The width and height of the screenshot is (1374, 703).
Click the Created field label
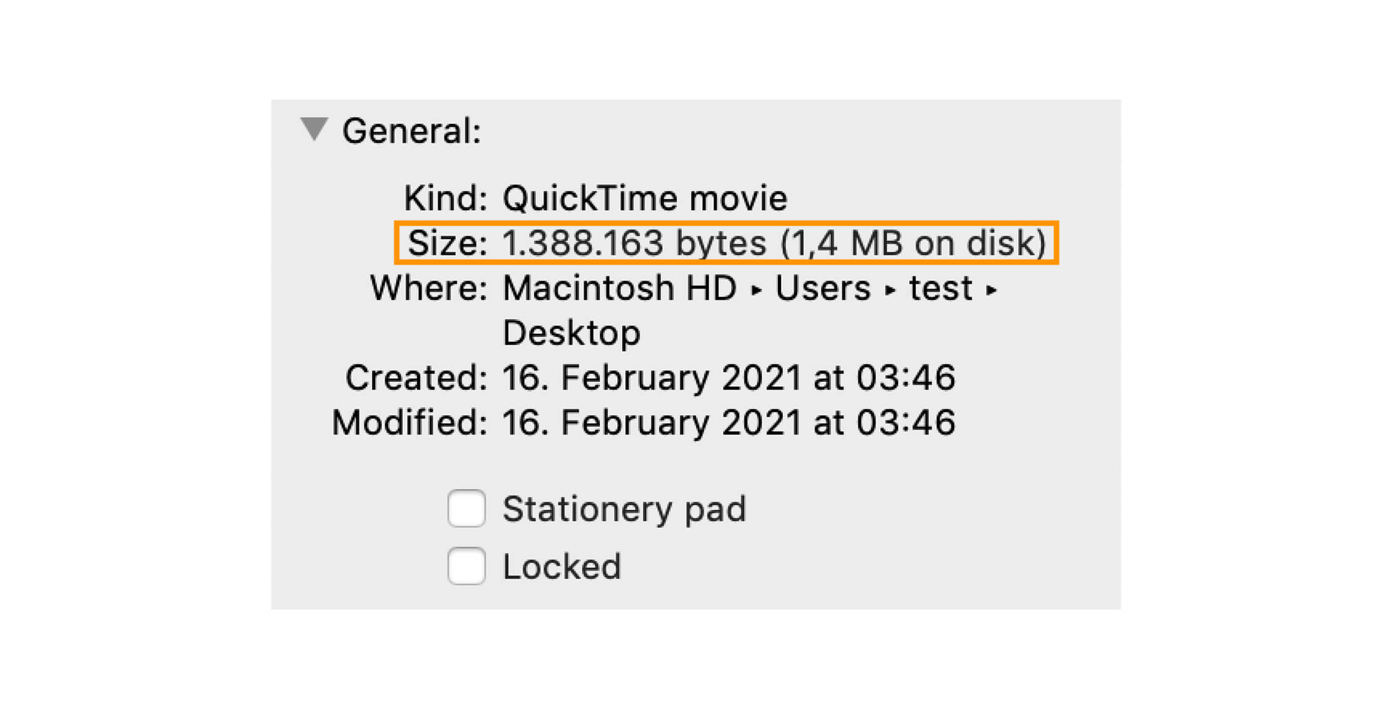coord(417,377)
